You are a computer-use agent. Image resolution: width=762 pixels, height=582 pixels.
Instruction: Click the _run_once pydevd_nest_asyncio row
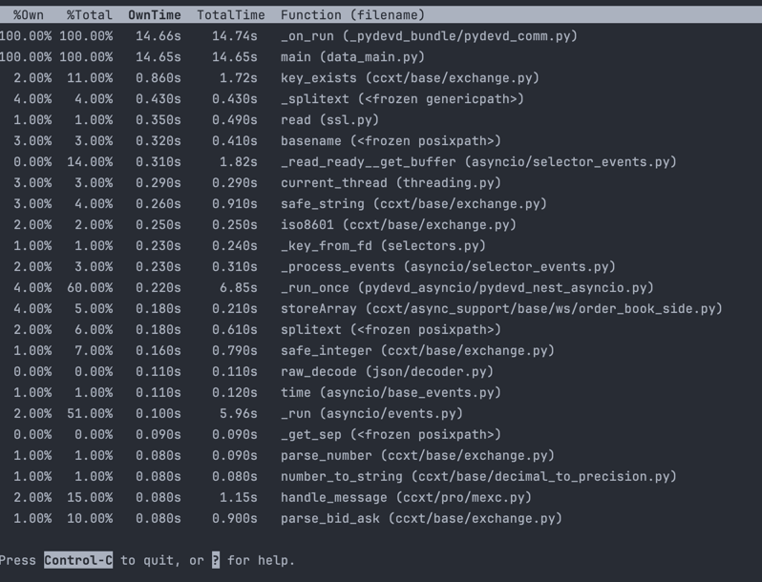[x=381, y=287]
